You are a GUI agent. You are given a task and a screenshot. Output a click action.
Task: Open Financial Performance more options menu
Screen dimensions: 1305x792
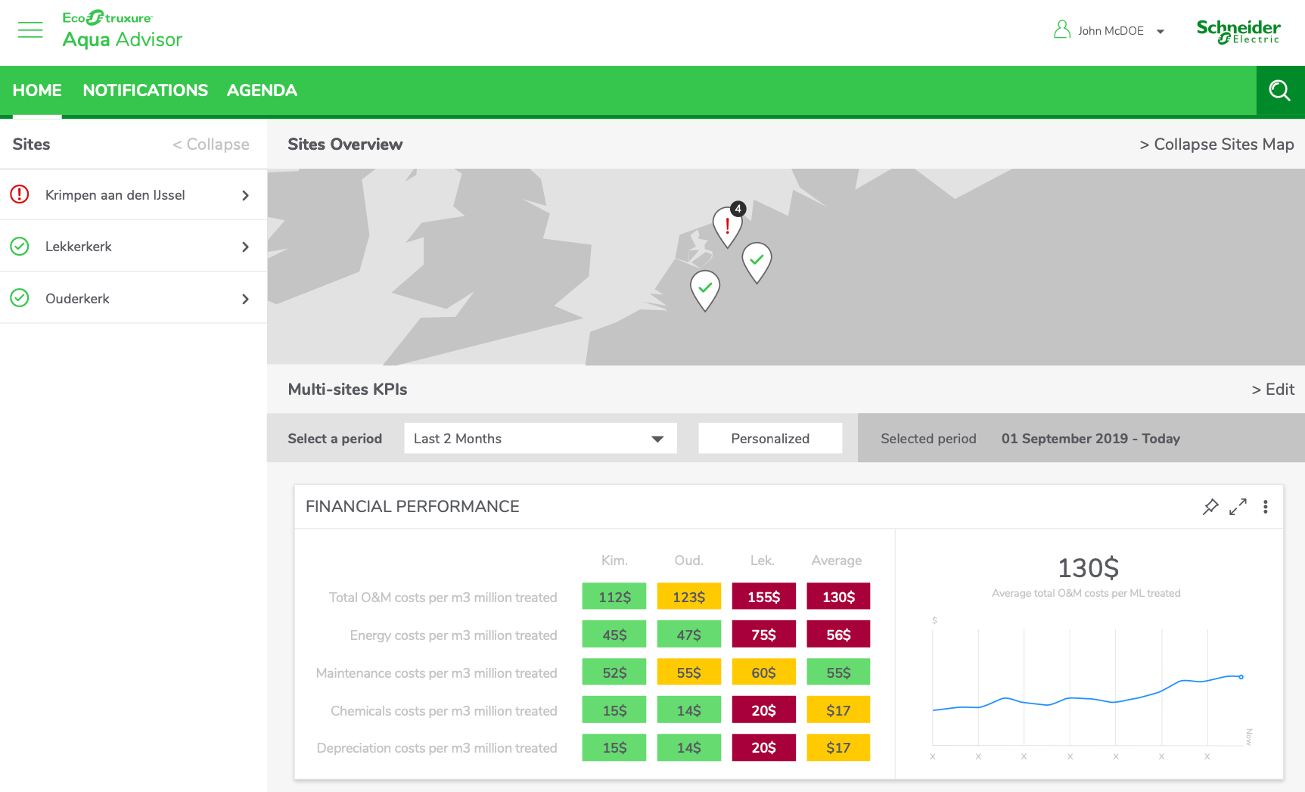coord(1265,507)
